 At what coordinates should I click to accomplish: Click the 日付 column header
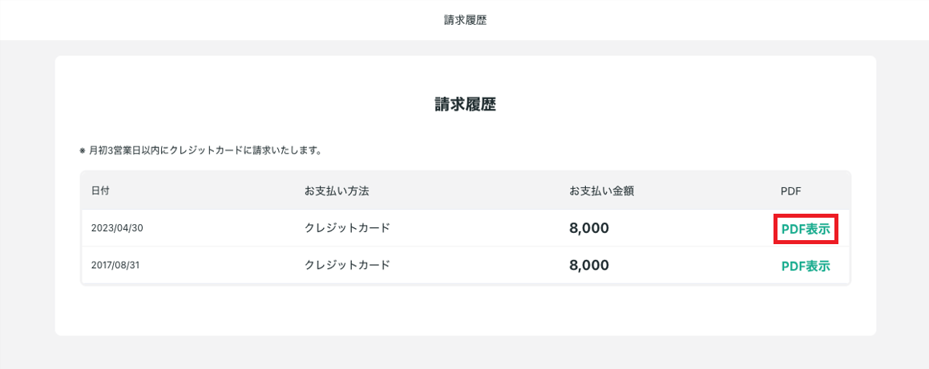100,191
